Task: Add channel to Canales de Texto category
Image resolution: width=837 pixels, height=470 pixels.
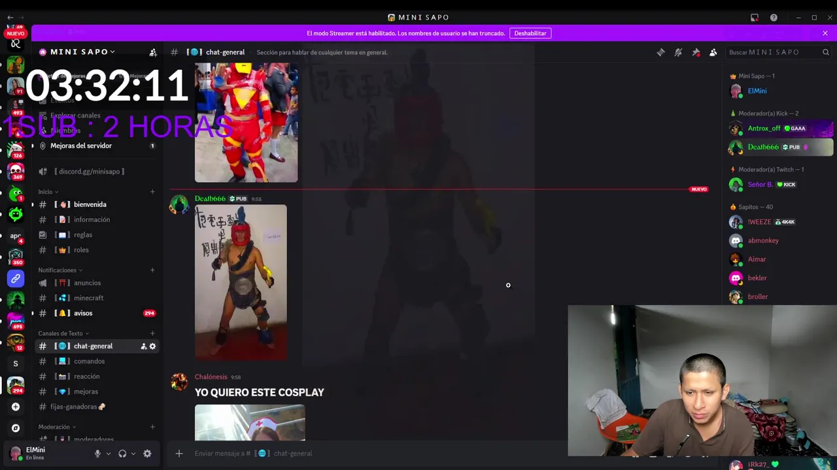Action: pyautogui.click(x=152, y=334)
